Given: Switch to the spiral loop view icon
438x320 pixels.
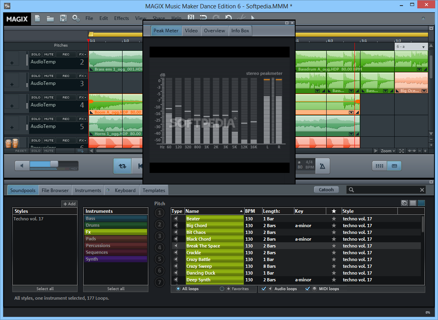Looking at the screenshot, I should 404,203.
